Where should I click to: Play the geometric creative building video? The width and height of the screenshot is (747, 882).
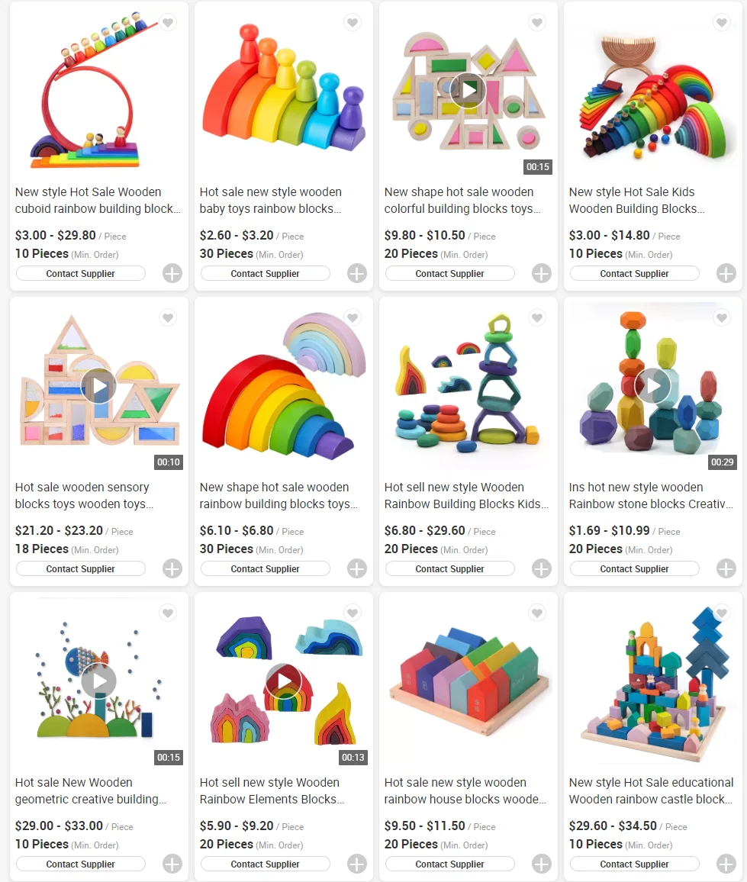pyautogui.click(x=98, y=681)
